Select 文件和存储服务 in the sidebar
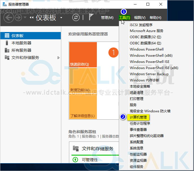The width and height of the screenshot is (194, 171). 31,58
